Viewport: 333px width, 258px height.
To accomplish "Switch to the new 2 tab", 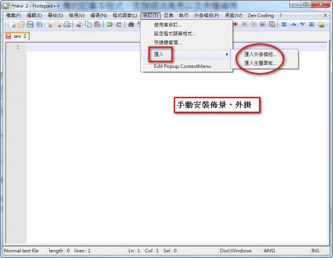I will 17,36.
